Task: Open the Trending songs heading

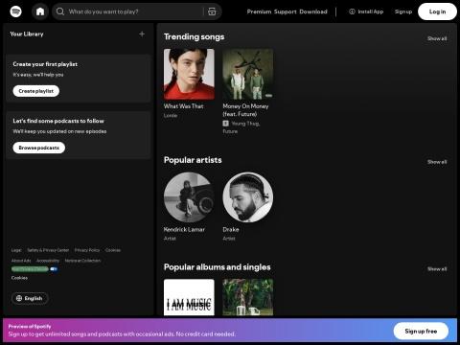Action: pyautogui.click(x=194, y=37)
